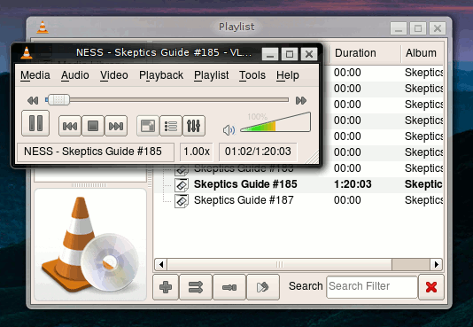Open extended settings equalizer button
This screenshot has height=327, width=473.
194,126
